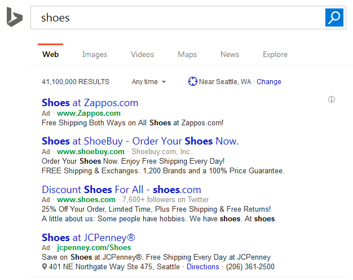Click the Web tab
The width and height of the screenshot is (353, 280).
pos(51,54)
